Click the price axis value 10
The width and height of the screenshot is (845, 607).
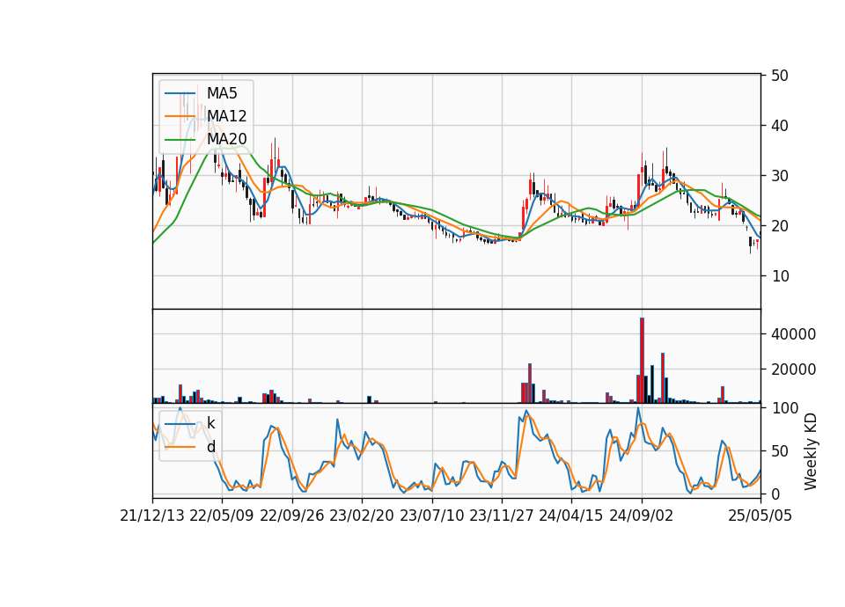coord(780,275)
